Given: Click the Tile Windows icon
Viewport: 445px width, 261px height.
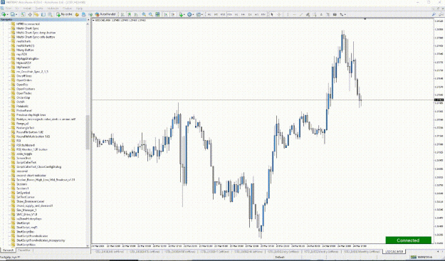Looking at the screenshot, I should pos(157,14).
